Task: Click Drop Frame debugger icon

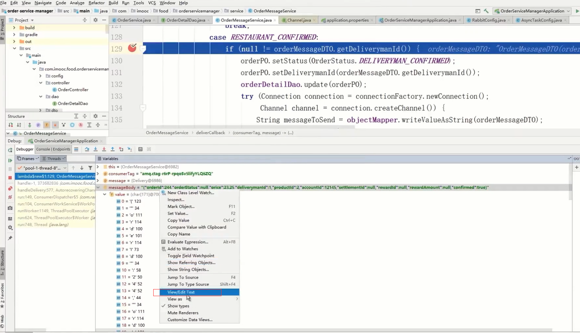Action: pos(121,149)
